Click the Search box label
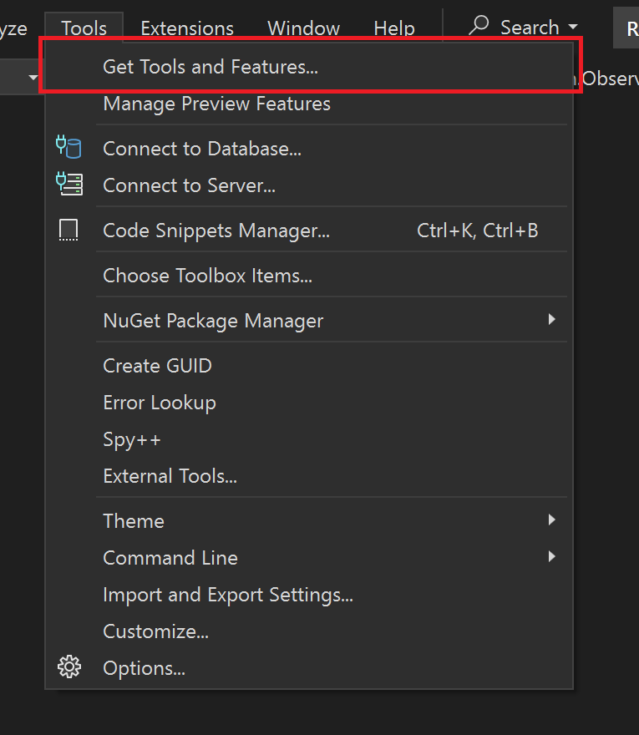 [x=530, y=28]
